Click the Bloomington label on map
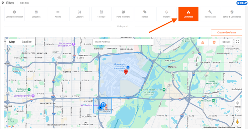Screen dimensions: 248x129 click(54, 125)
